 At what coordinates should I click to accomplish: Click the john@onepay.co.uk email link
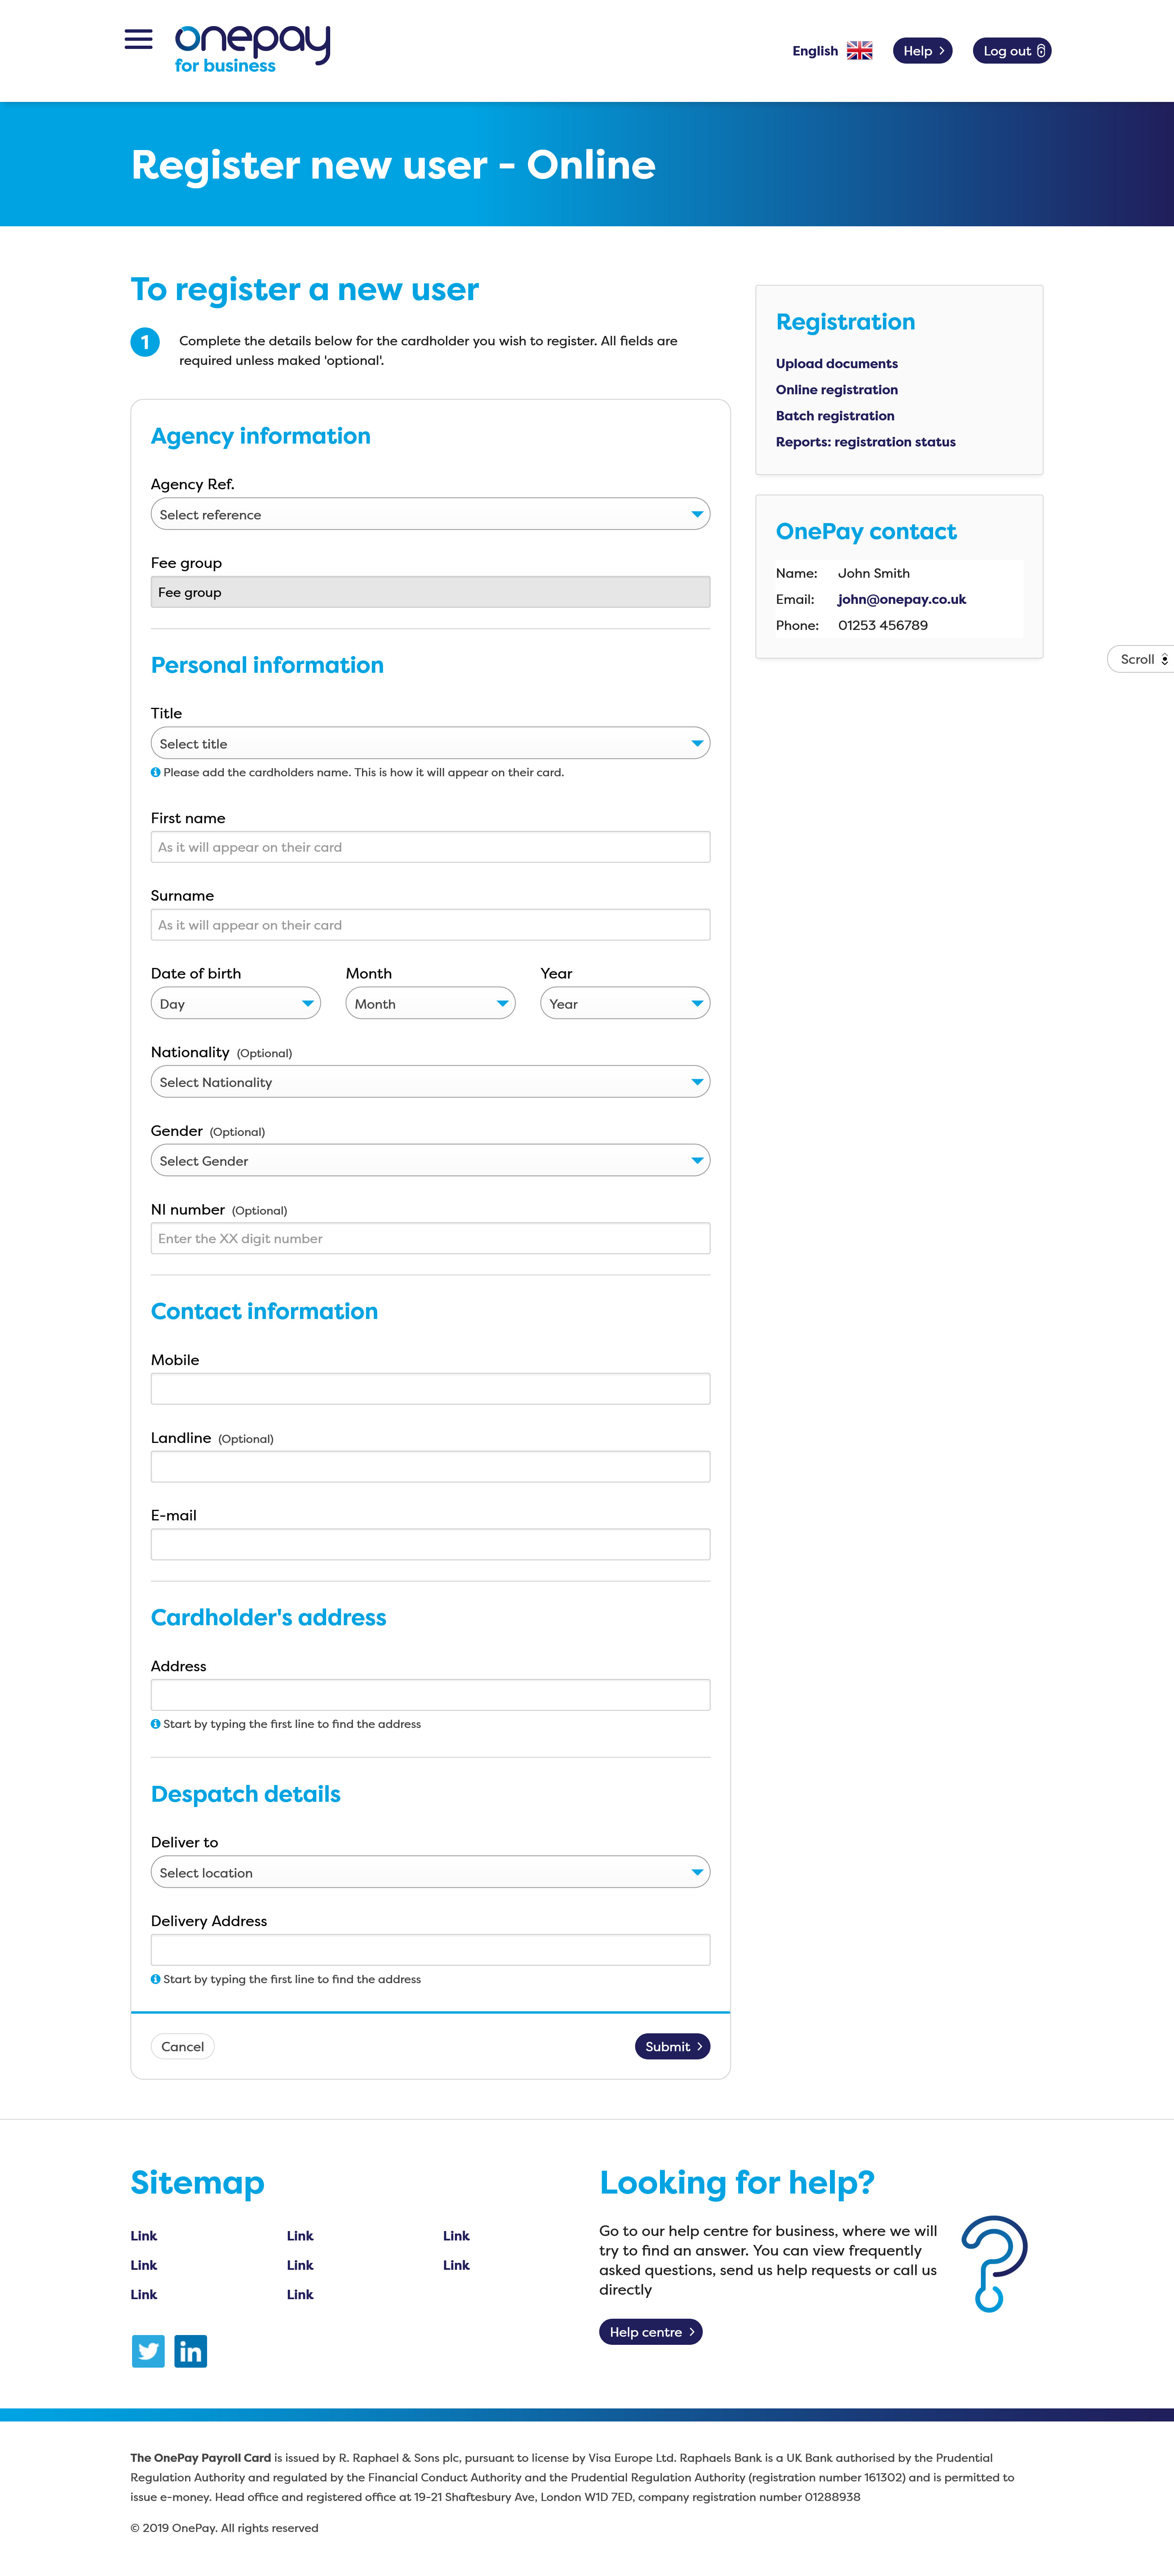(901, 599)
